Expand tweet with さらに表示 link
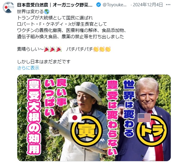Viewport: 174px width, 165px height. pyautogui.click(x=28, y=68)
